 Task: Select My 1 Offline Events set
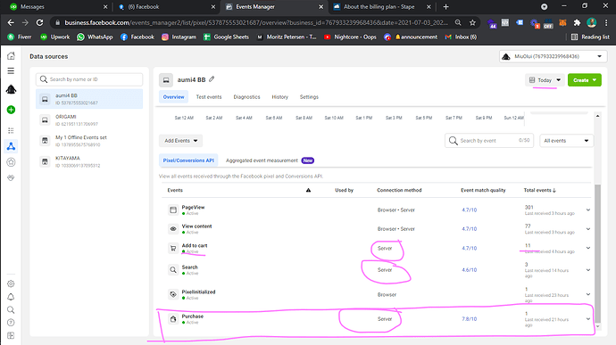pyautogui.click(x=89, y=141)
